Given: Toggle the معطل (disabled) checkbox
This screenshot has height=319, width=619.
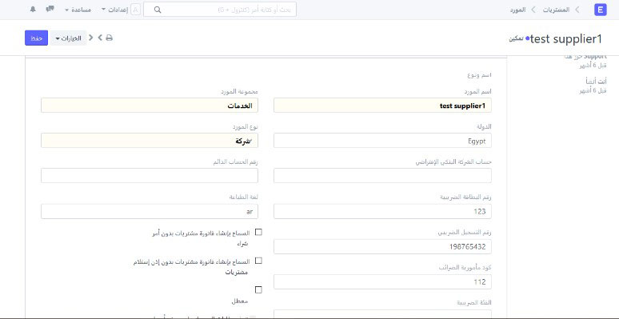Looking at the screenshot, I should [x=258, y=289].
